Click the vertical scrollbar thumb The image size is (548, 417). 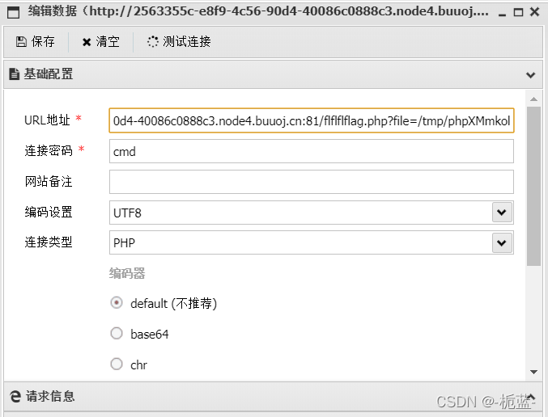(x=533, y=187)
